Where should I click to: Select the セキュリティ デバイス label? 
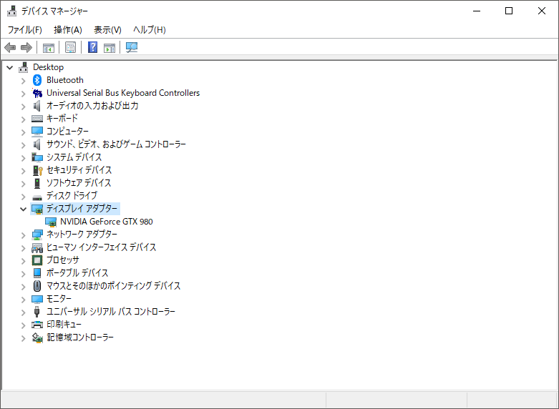point(79,170)
